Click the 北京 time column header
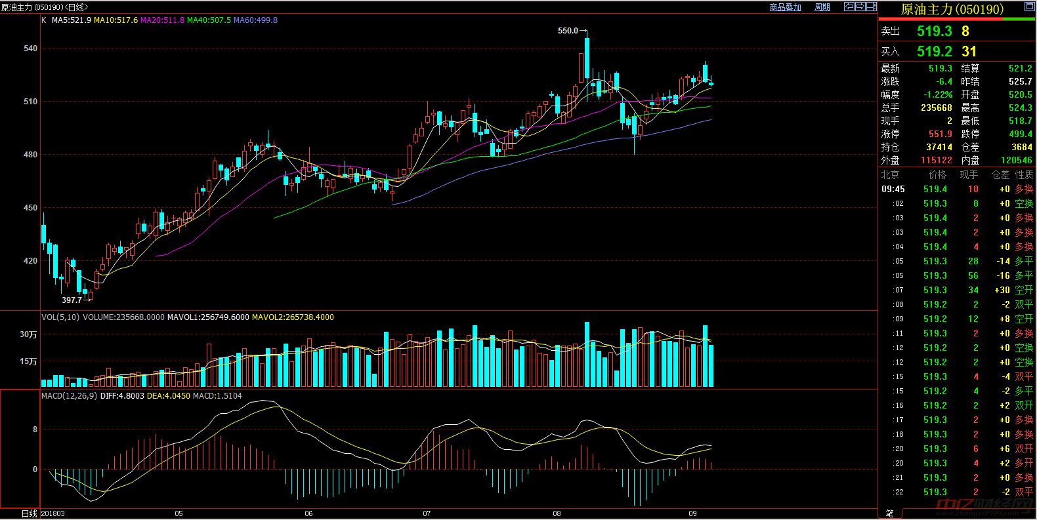 tap(890, 174)
